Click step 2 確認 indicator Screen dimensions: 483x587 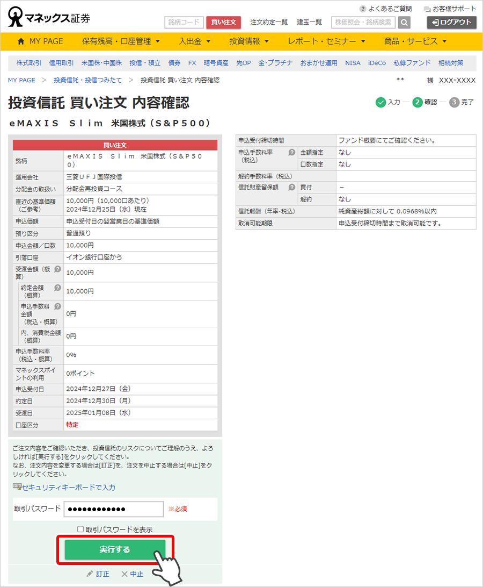425,102
